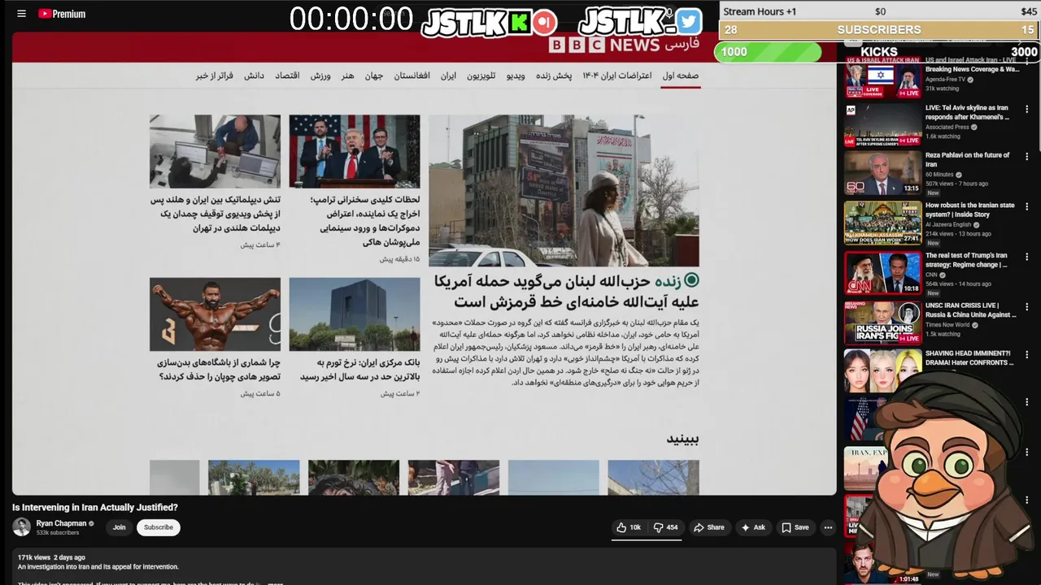Click the YouTube Premium logo
This screenshot has width=1041, height=585.
coord(62,14)
